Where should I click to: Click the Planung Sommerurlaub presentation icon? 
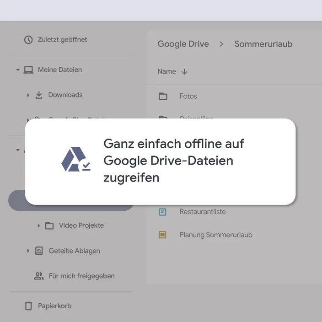click(162, 235)
